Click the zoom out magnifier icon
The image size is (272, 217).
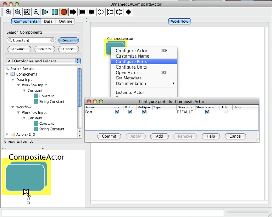pyautogui.click(x=36, y=12)
